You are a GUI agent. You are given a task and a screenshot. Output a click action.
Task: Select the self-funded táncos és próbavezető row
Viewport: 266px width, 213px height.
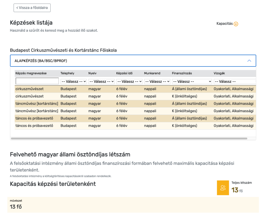coord(135,126)
